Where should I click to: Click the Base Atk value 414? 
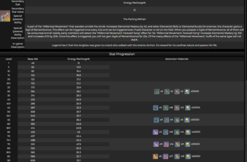pyautogui.click(x=33, y=128)
